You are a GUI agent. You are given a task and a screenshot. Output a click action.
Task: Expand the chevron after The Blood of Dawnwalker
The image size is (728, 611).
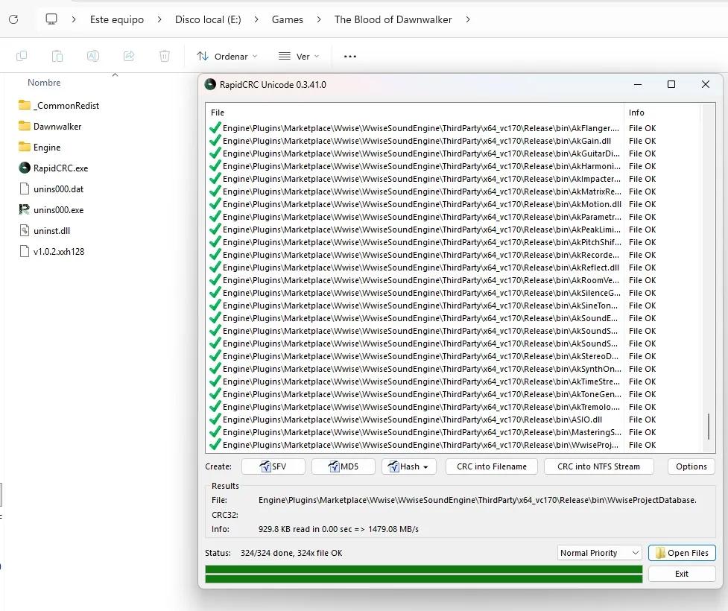point(467,19)
